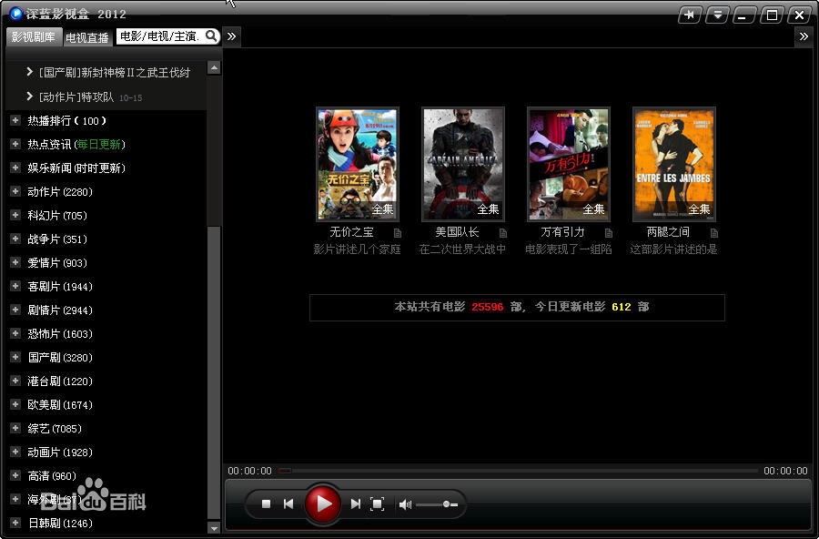Select the 影视剧库 tab
The width and height of the screenshot is (819, 539).
pos(34,37)
